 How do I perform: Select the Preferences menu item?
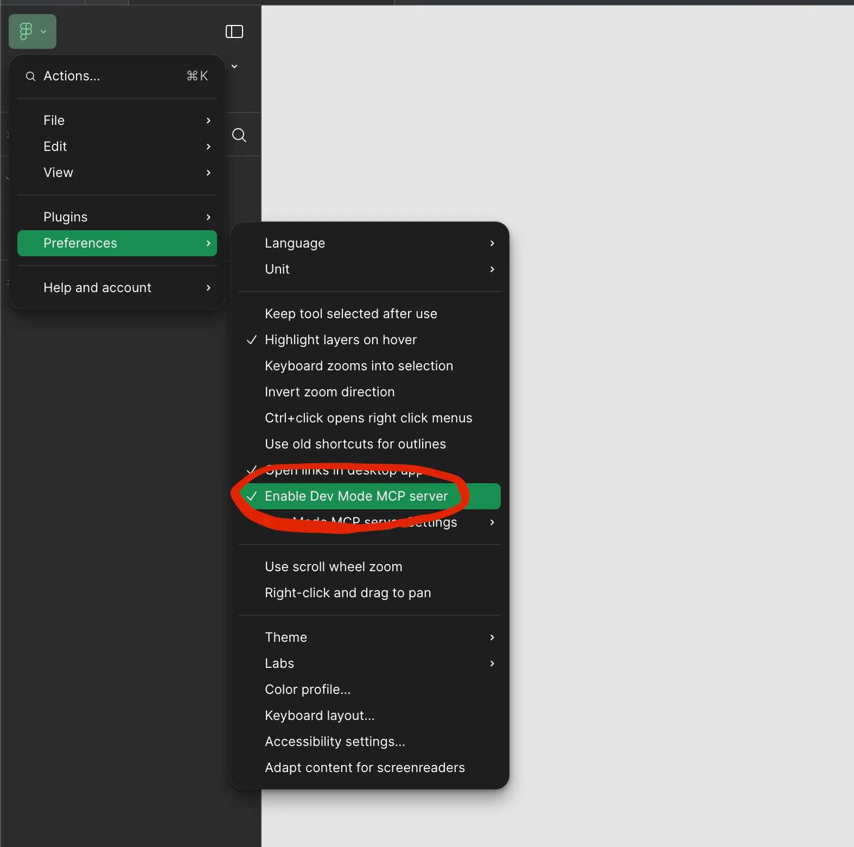pyautogui.click(x=117, y=243)
